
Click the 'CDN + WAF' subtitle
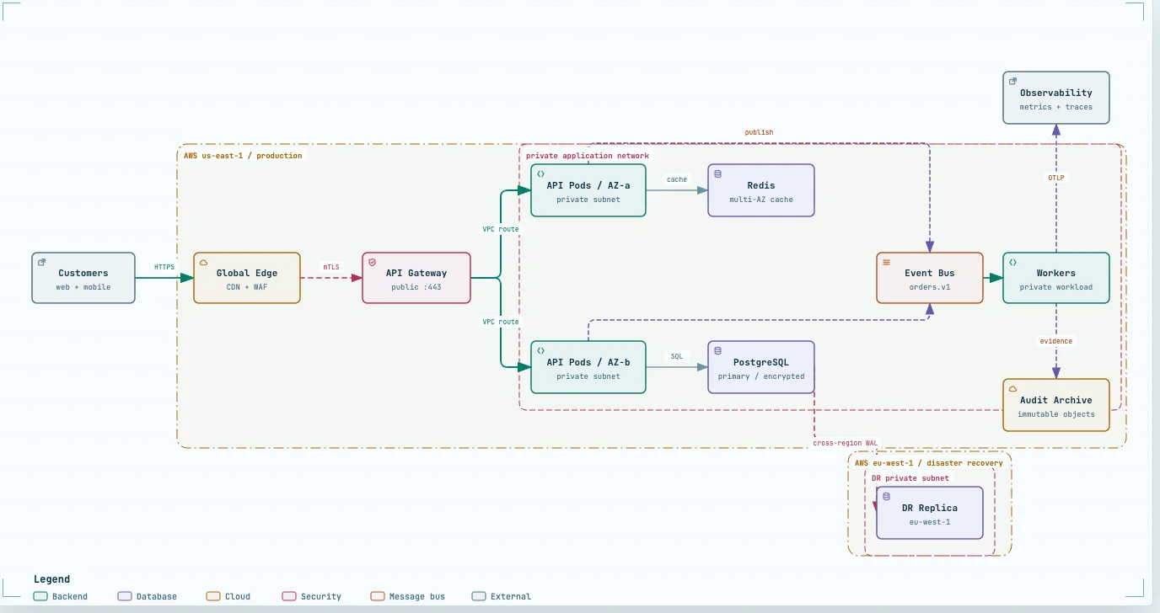click(x=247, y=287)
